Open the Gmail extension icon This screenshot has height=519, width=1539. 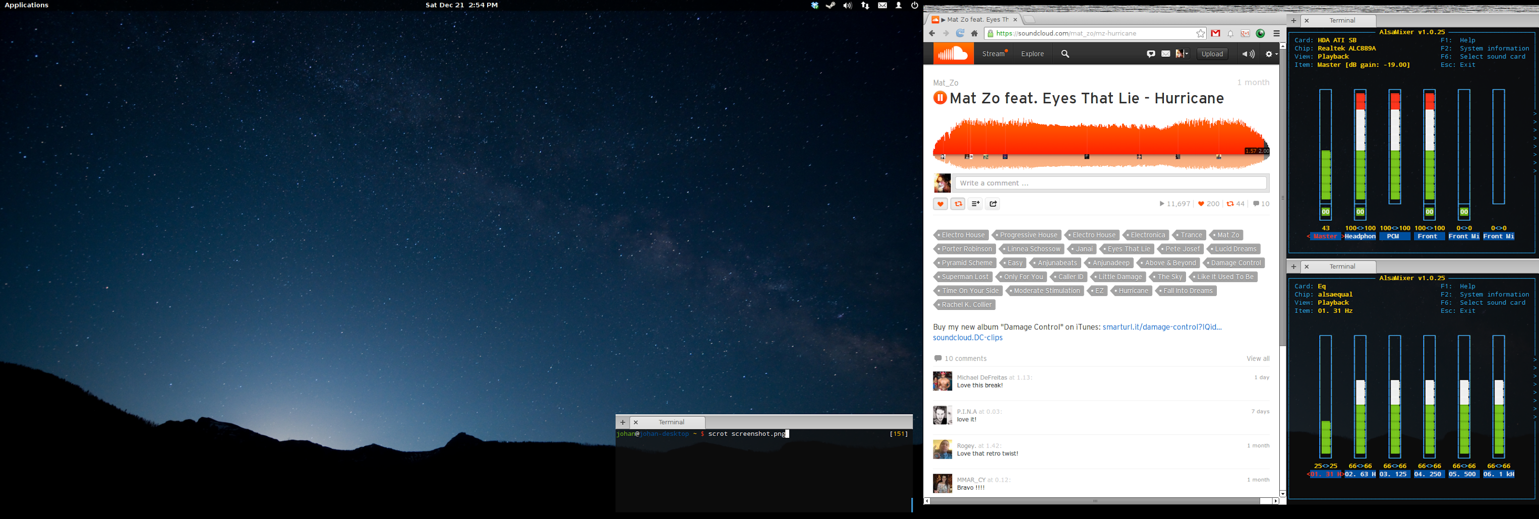pos(1215,33)
